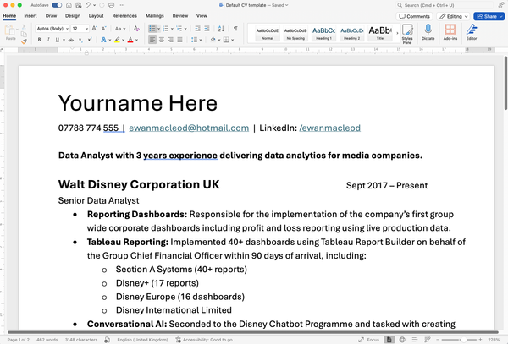Open the Insert ribbon tab
This screenshot has height=344, width=508.
[30, 16]
